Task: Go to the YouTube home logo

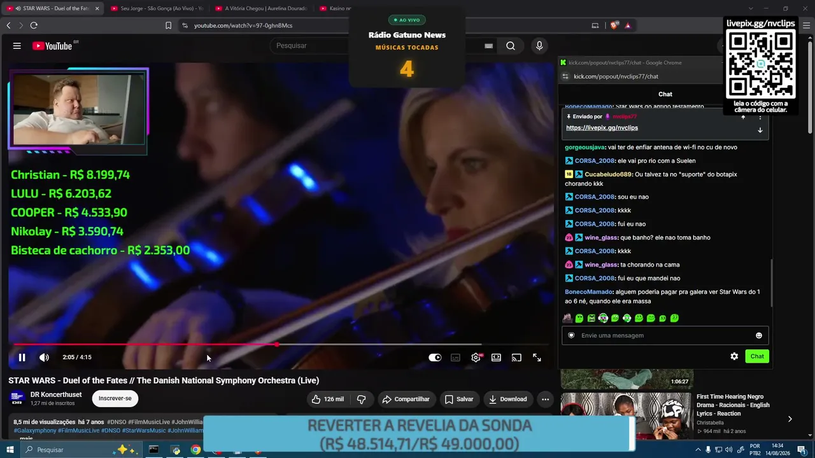Action: click(52, 46)
